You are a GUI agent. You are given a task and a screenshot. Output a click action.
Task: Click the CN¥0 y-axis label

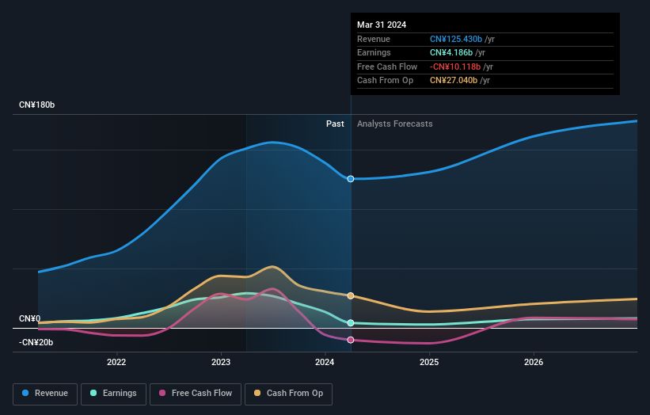coord(30,319)
